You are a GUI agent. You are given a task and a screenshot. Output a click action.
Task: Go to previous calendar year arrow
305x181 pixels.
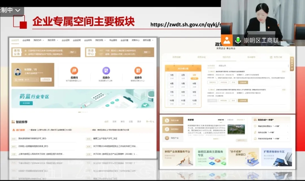pos(168,68)
